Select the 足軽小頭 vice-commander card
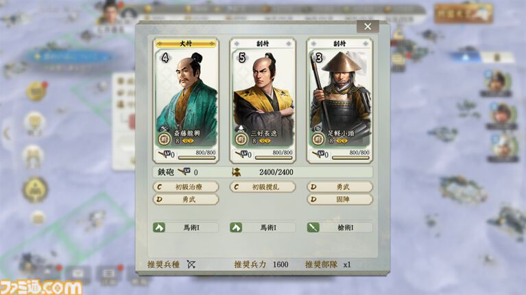This screenshot has width=526, height=295. click(x=339, y=101)
